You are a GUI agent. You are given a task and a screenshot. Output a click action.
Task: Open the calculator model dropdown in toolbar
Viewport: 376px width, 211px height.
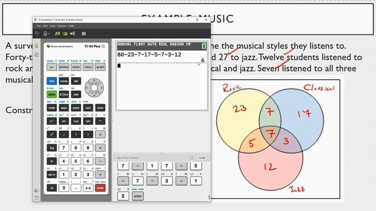tap(46, 34)
